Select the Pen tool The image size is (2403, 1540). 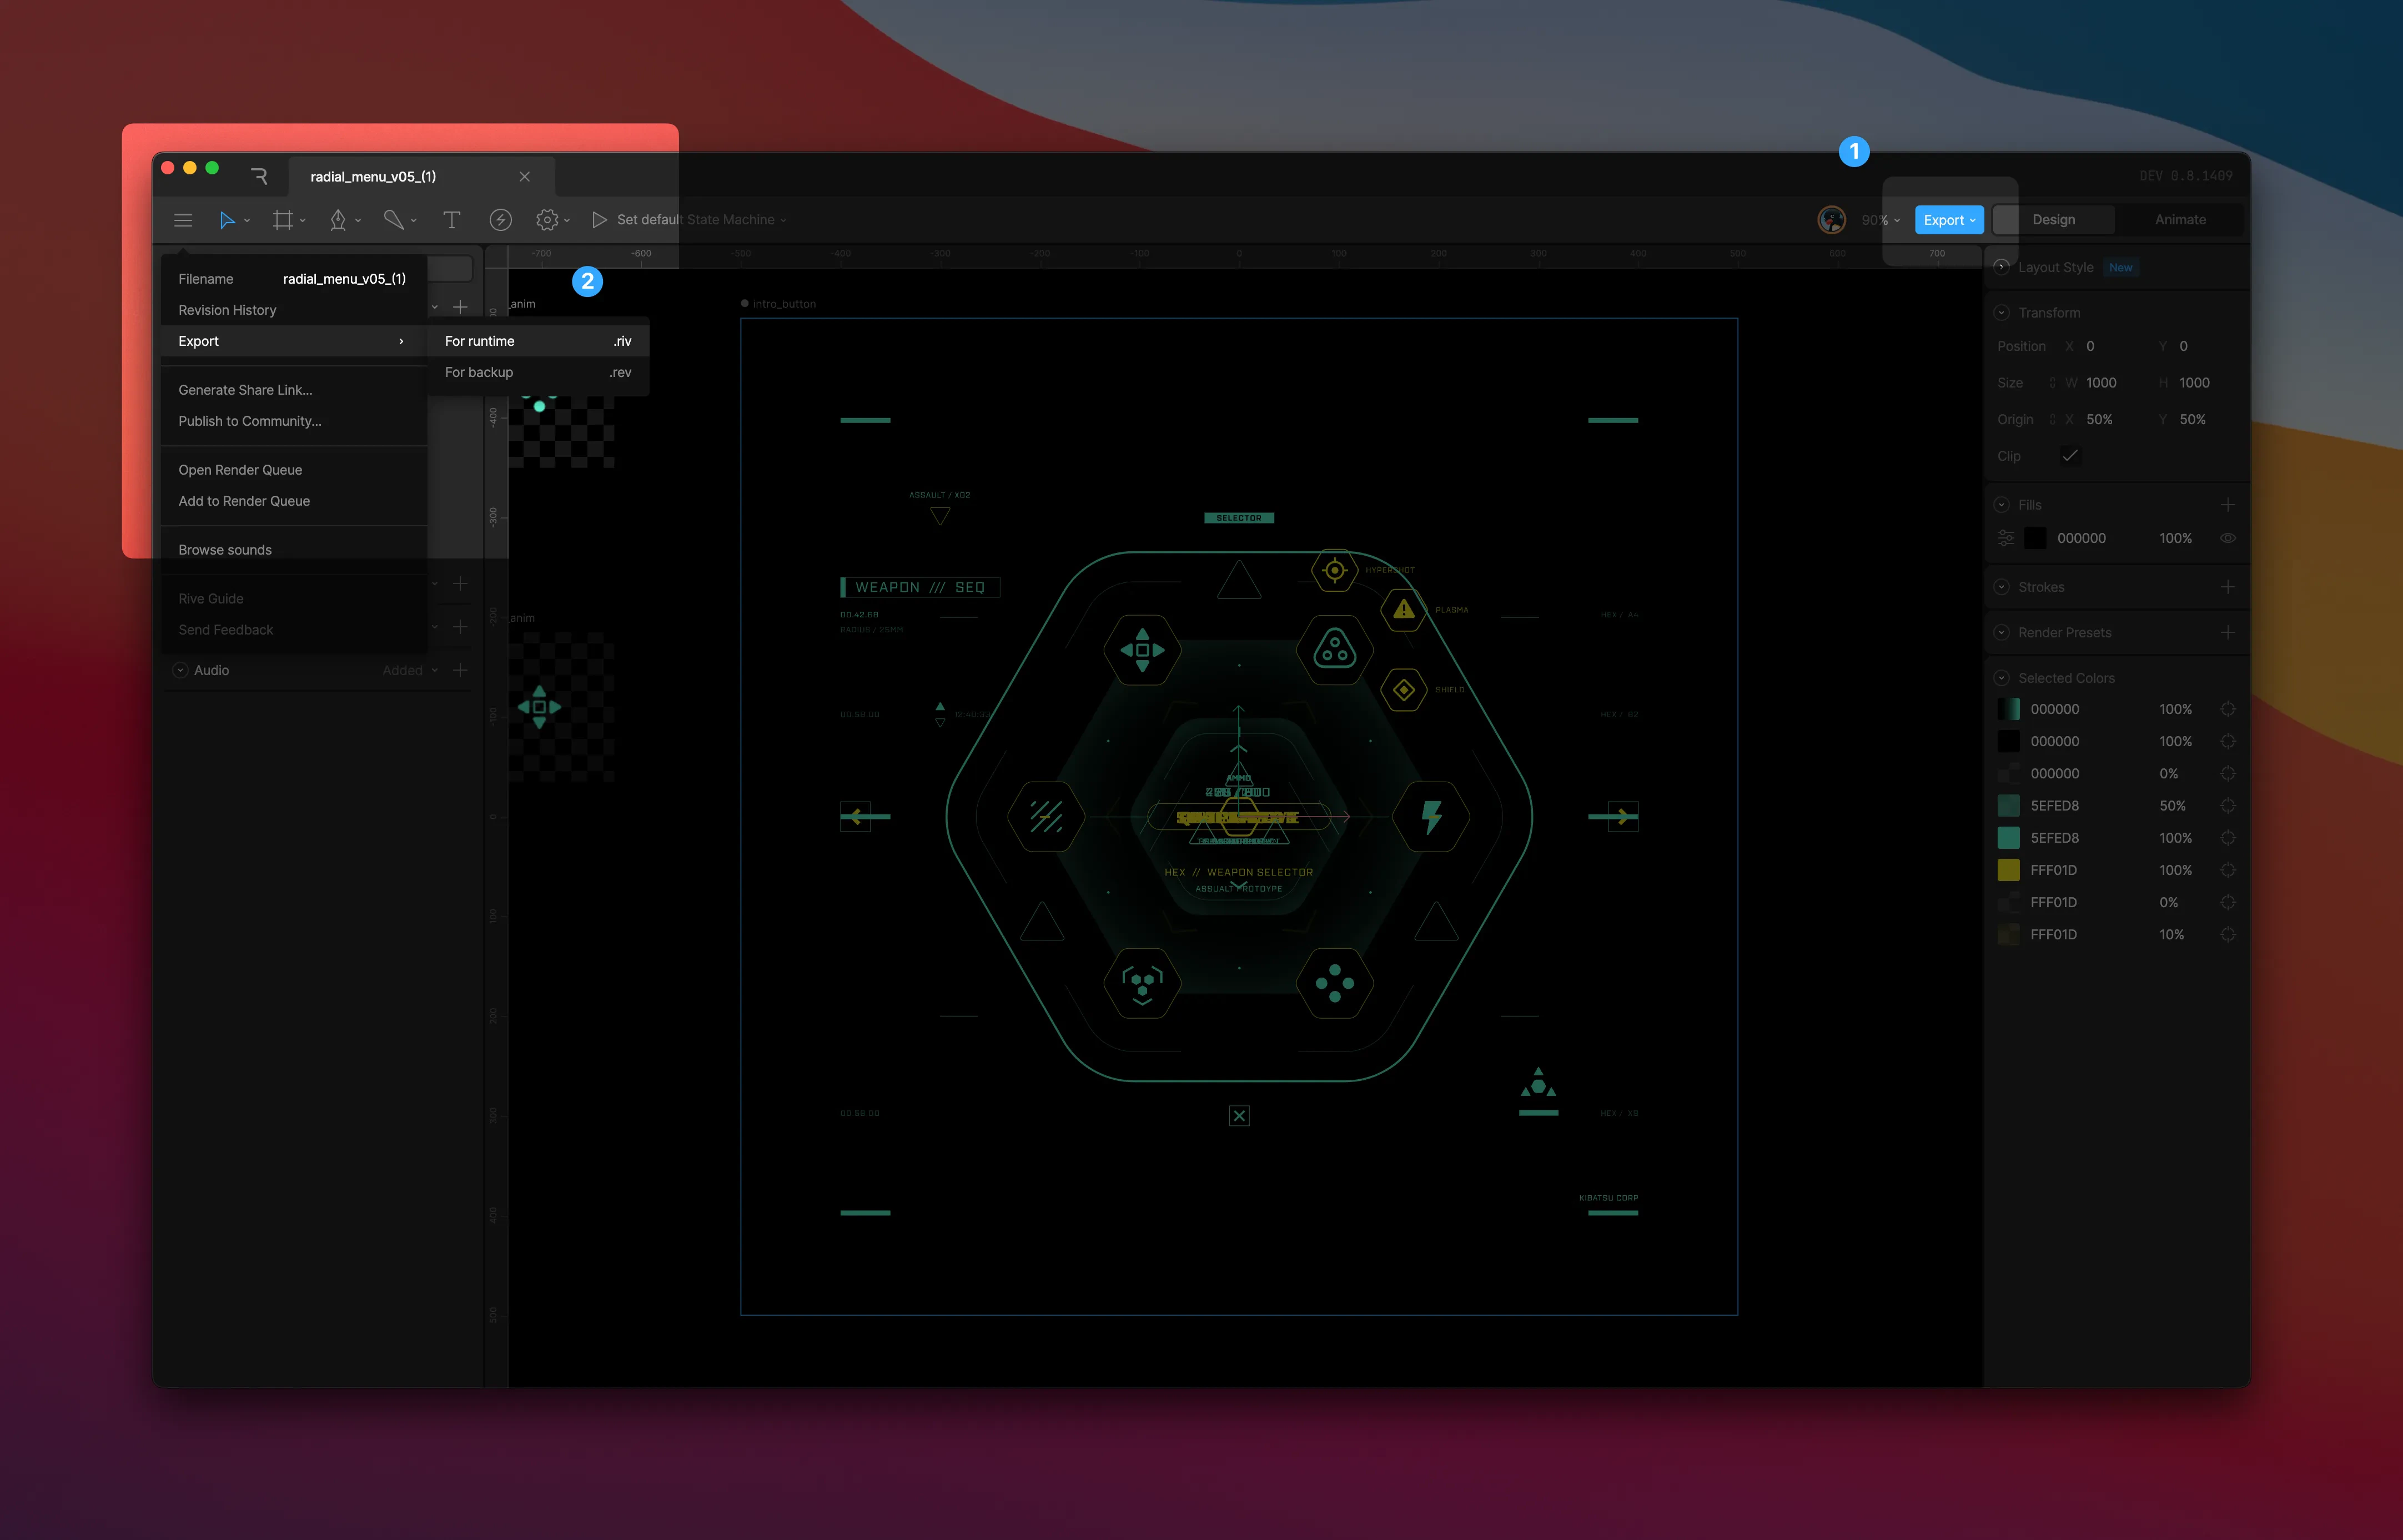coord(338,220)
